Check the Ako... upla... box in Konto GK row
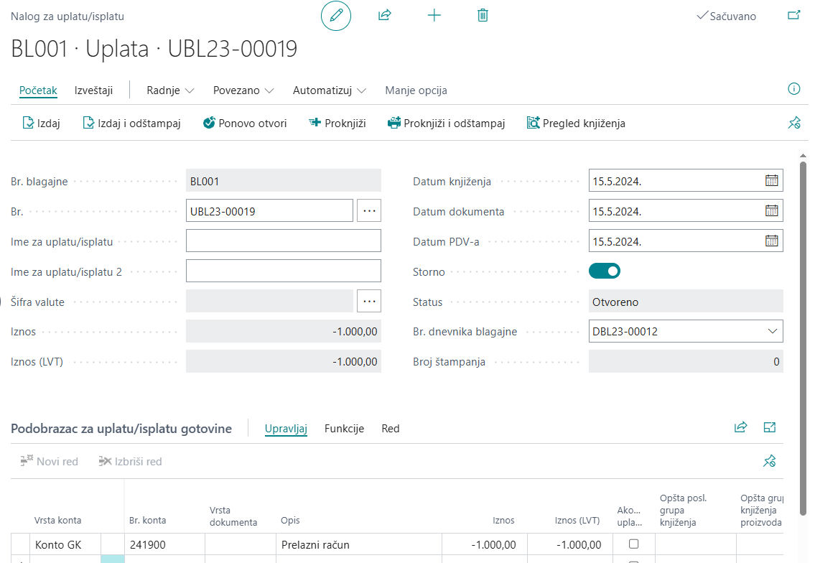Image resolution: width=815 pixels, height=563 pixels. pyautogui.click(x=633, y=544)
